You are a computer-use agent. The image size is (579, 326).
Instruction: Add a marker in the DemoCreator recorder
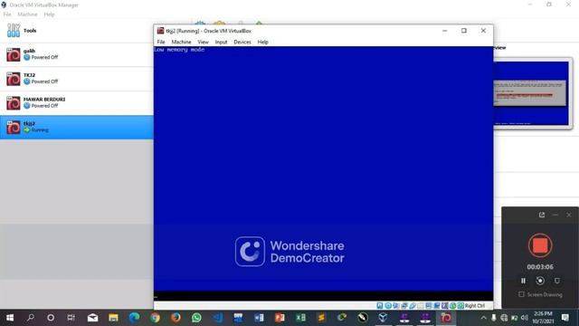pyautogui.click(x=557, y=281)
